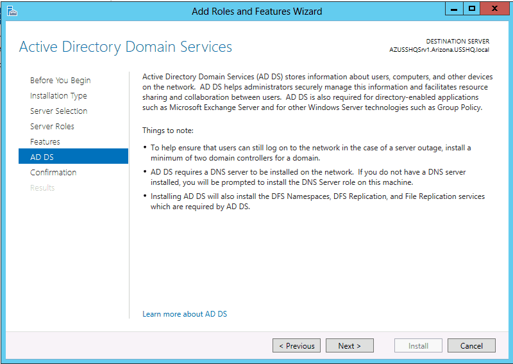Minimize the wizard window
513x364 pixels.
pos(454,9)
